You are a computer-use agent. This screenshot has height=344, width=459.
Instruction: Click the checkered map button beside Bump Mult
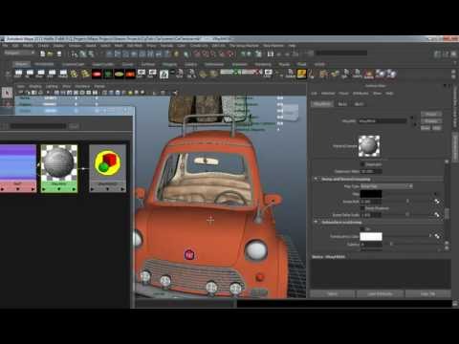[437, 202]
